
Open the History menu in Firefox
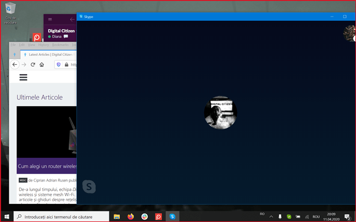[x=43, y=45]
